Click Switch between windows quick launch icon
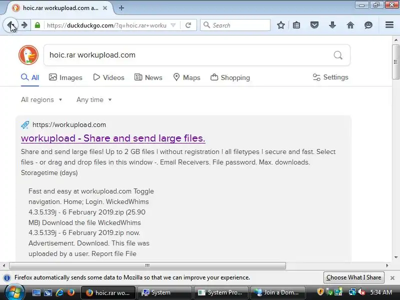This screenshot has height=300, width=400. 48,292
